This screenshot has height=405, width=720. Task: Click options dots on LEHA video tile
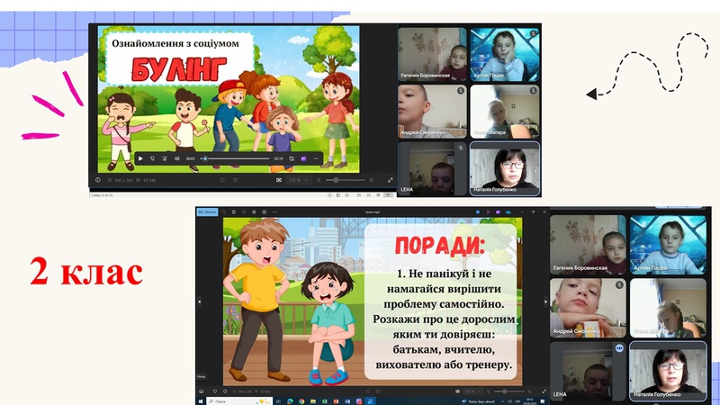[x=619, y=347]
